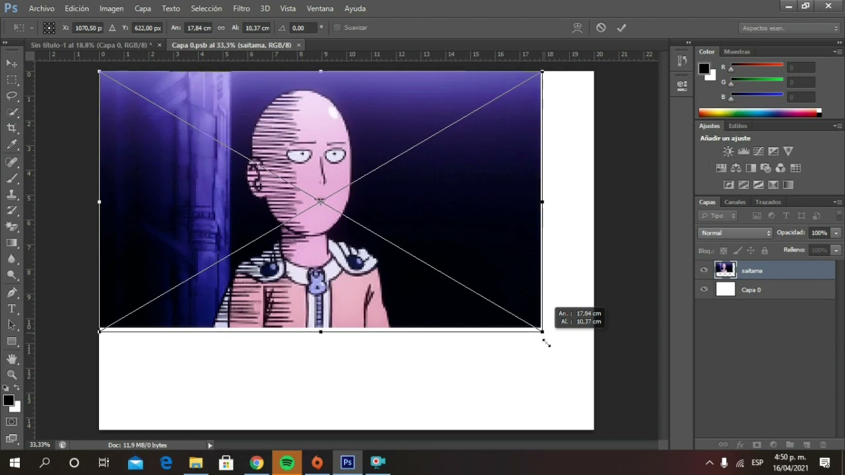This screenshot has height=475, width=845.
Task: Add a Channel Mixer adjustment
Action: [x=780, y=168]
